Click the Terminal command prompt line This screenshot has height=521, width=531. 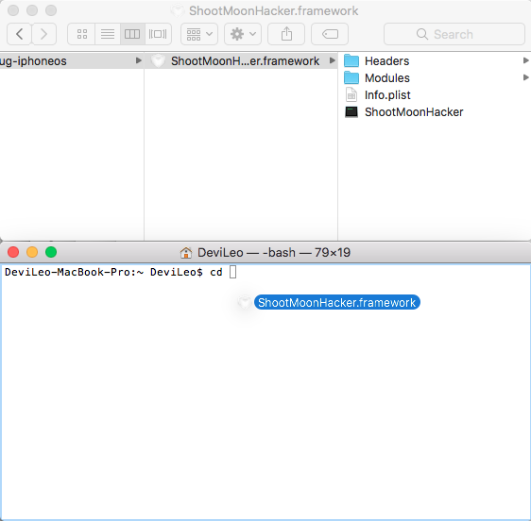tap(121, 272)
